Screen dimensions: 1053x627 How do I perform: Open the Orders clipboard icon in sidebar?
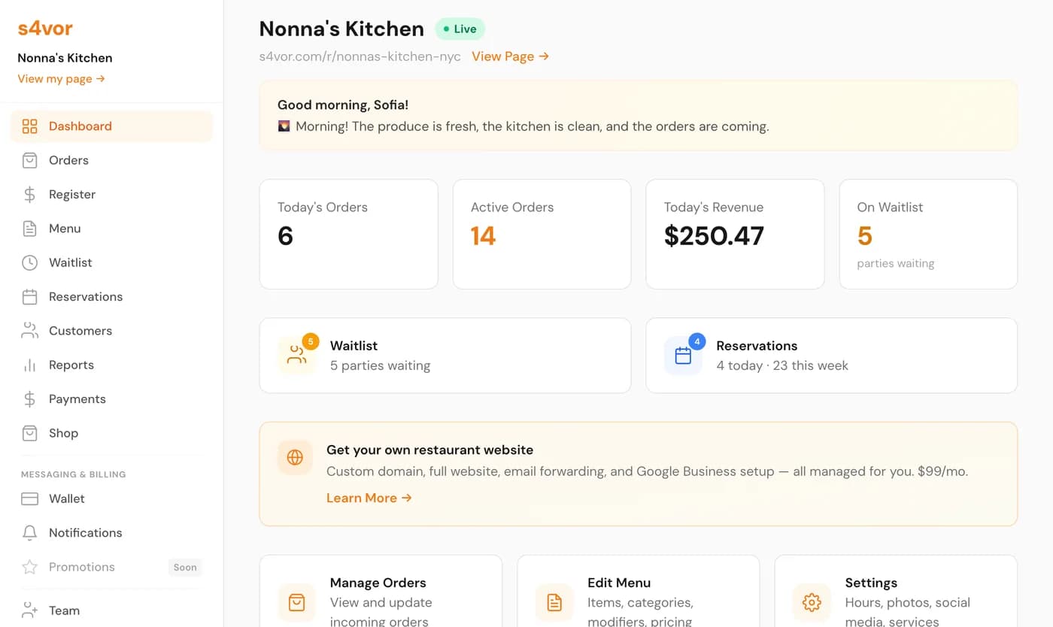30,160
